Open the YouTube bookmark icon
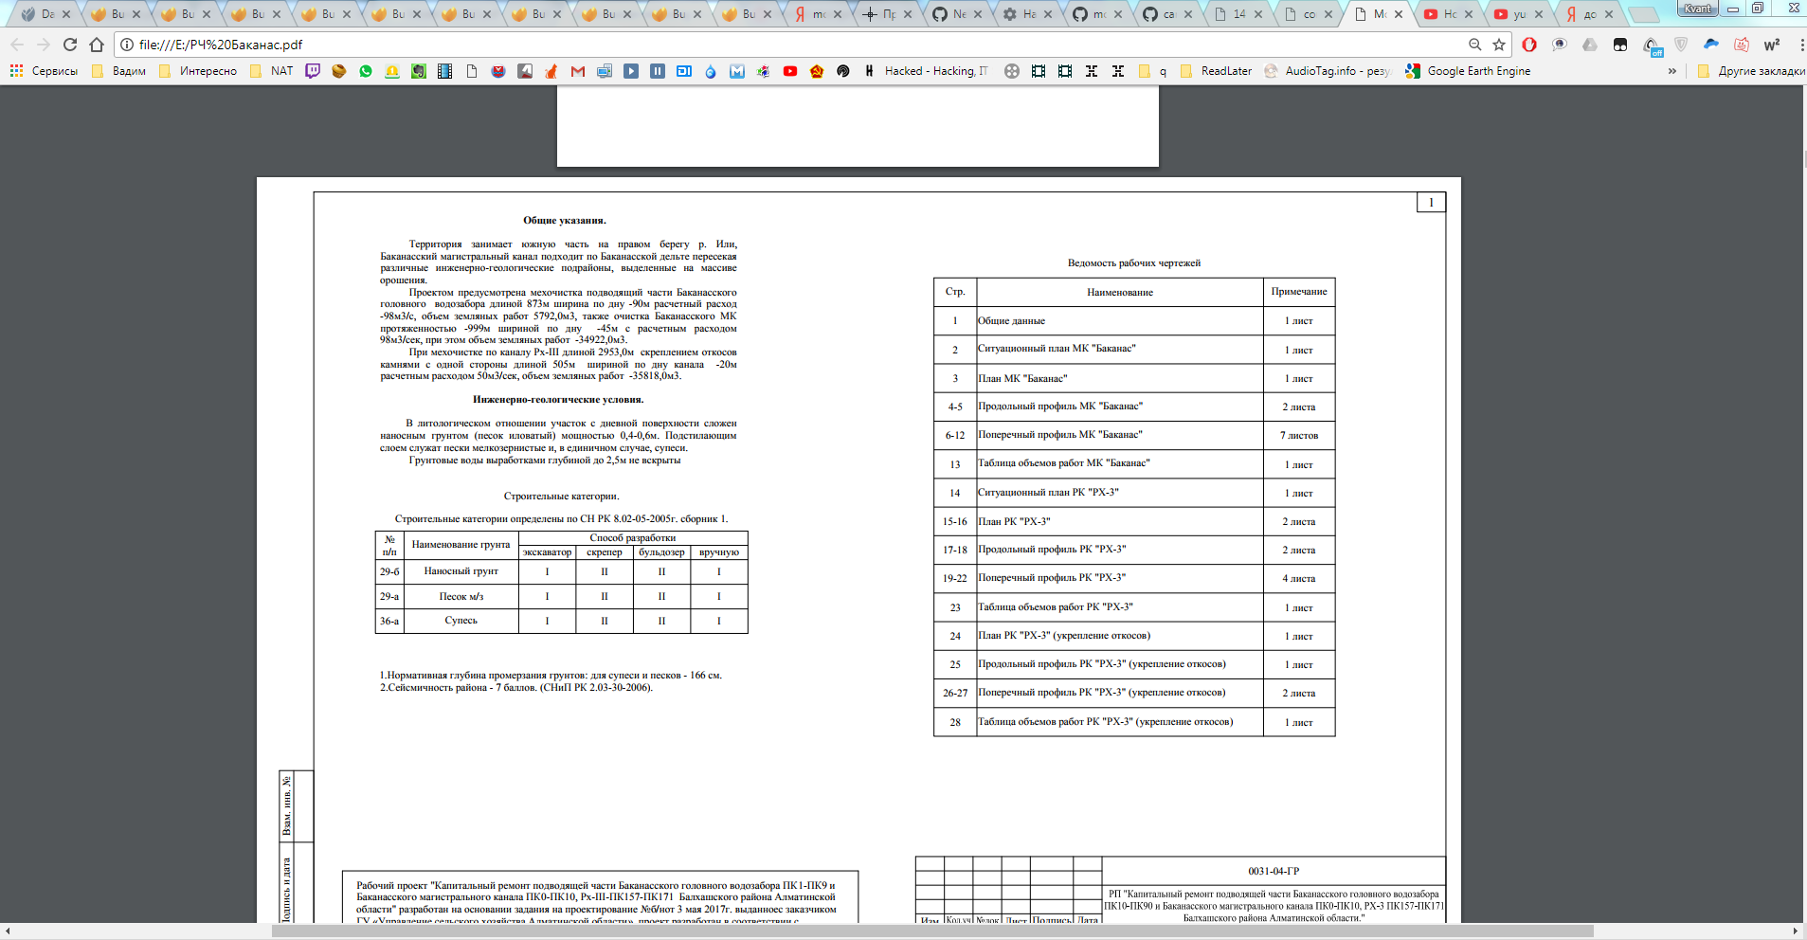This screenshot has width=1807, height=940. tap(790, 71)
